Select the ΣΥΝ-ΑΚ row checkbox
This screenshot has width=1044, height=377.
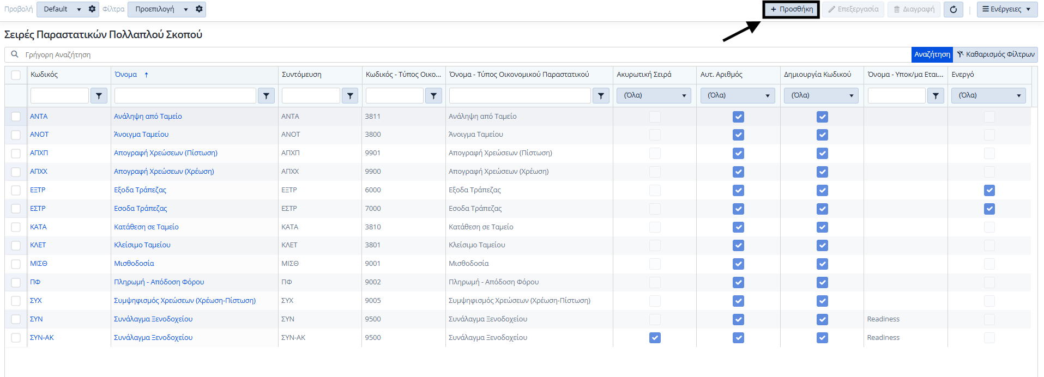(16, 338)
